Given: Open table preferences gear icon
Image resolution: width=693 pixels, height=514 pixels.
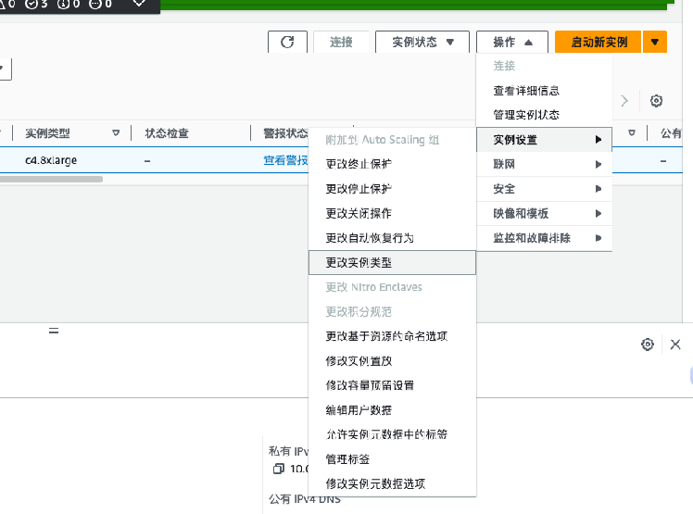Looking at the screenshot, I should pyautogui.click(x=656, y=101).
